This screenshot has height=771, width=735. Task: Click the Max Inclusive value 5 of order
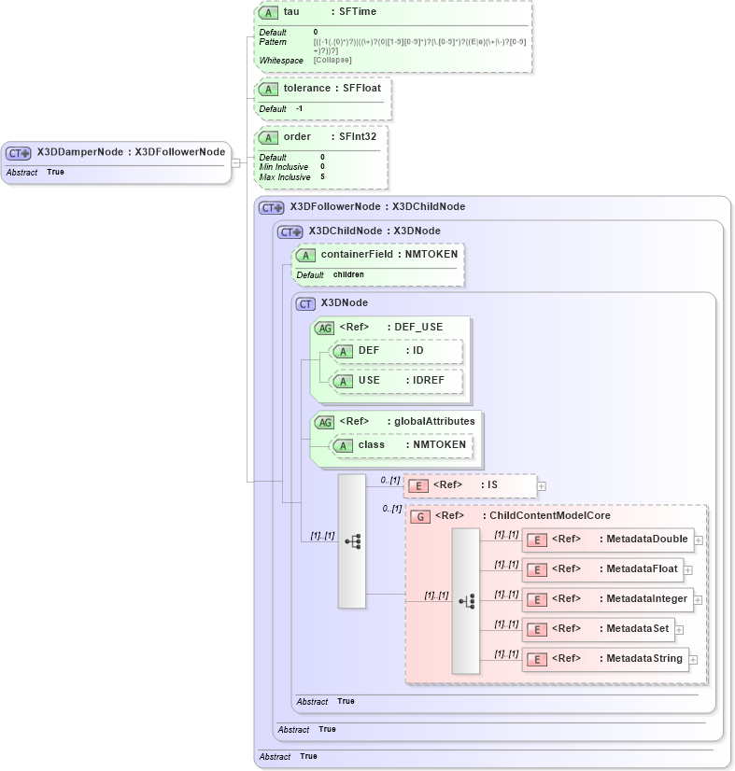(323, 176)
